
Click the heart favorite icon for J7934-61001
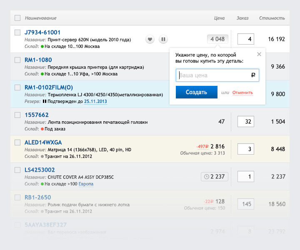(150, 39)
